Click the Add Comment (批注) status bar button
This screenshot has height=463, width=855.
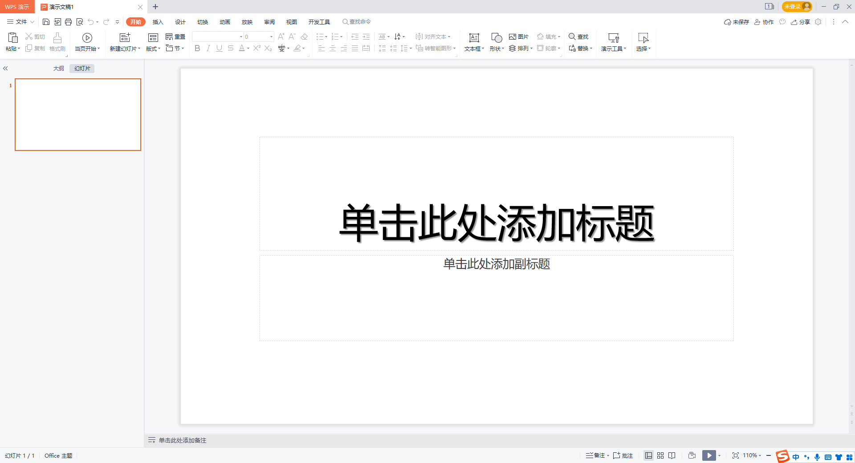(x=623, y=455)
